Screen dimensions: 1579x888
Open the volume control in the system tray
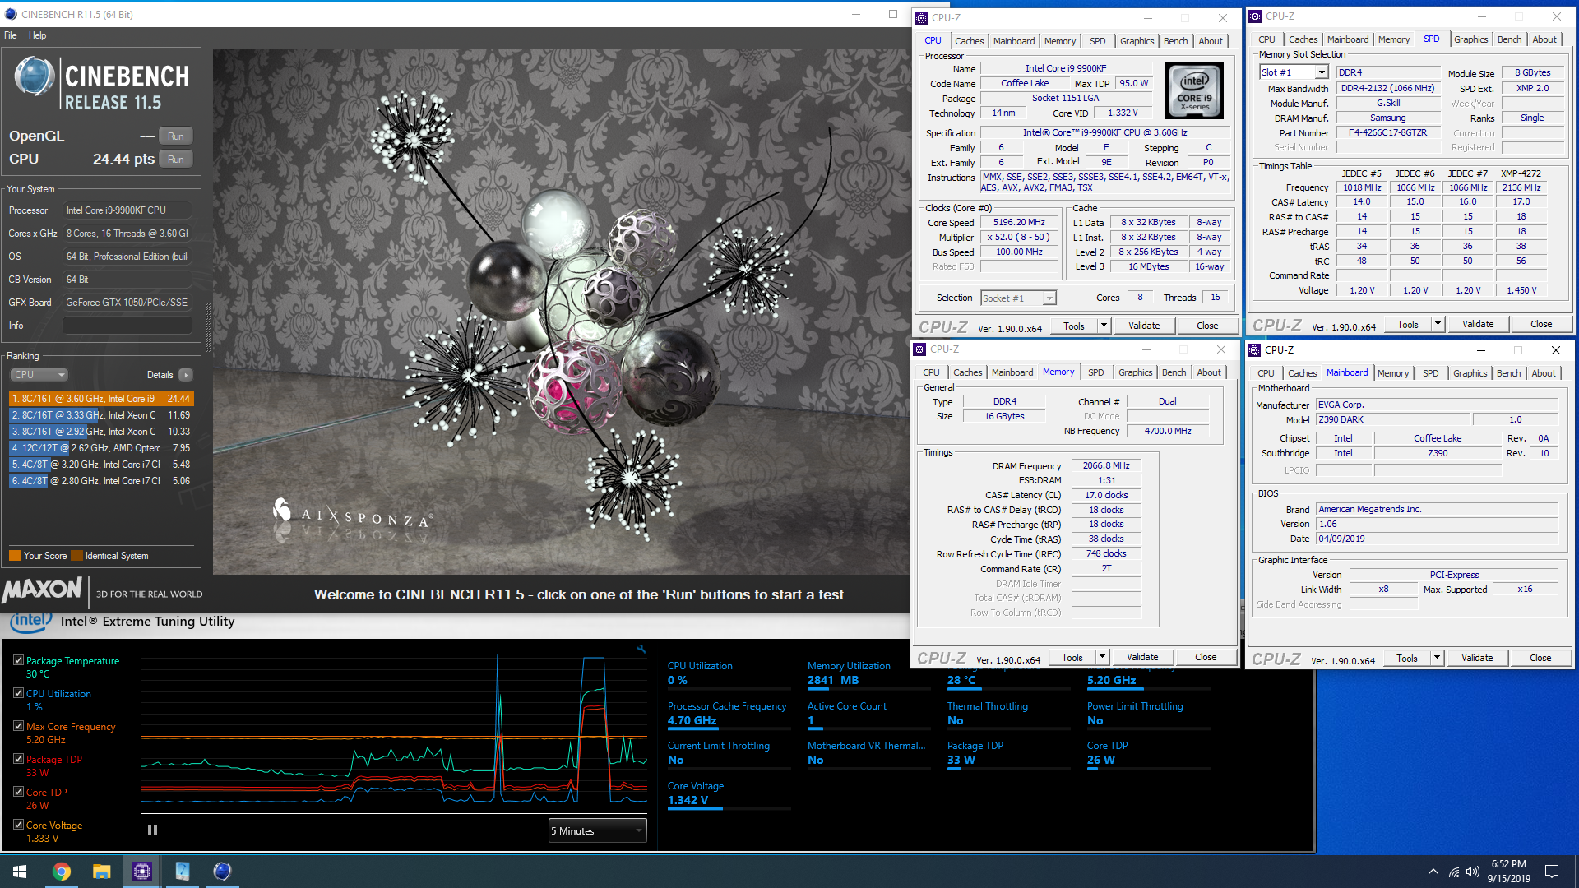pyautogui.click(x=1473, y=872)
